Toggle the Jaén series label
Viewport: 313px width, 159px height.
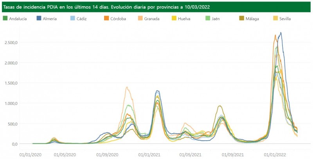[216, 19]
